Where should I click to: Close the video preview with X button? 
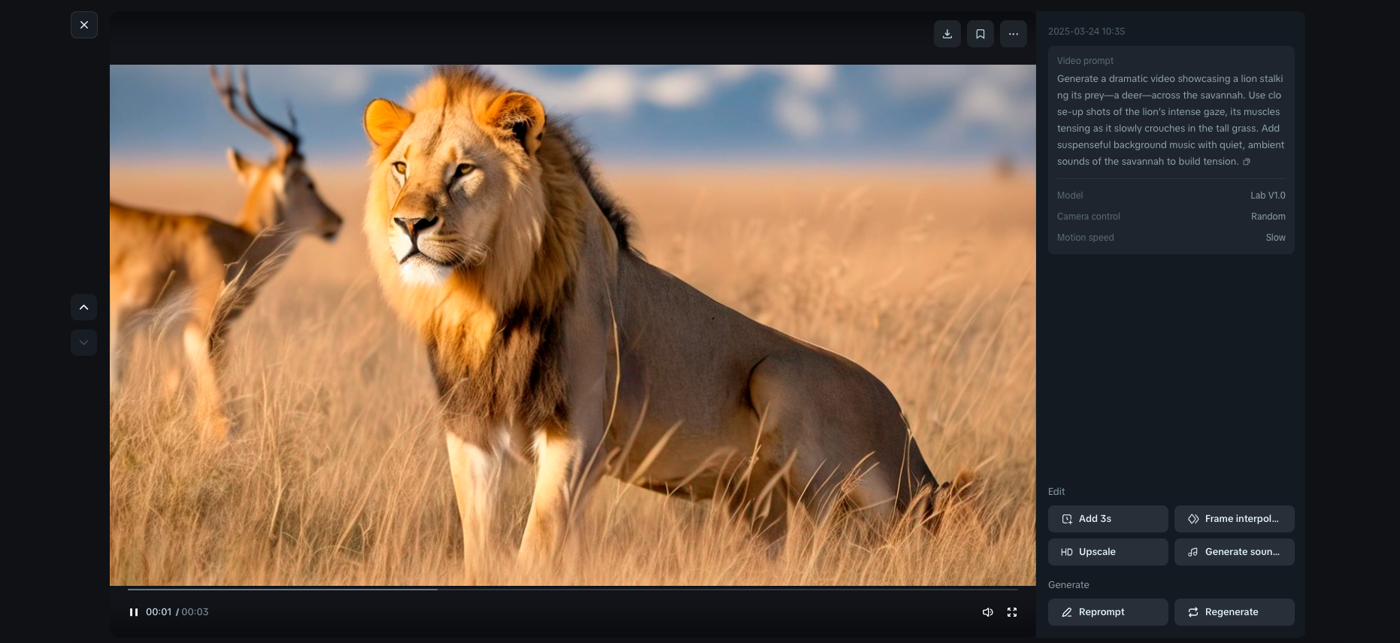[84, 25]
